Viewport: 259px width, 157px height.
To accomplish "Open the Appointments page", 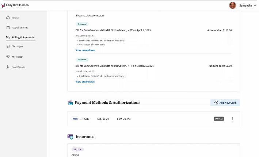I will tap(20, 27).
